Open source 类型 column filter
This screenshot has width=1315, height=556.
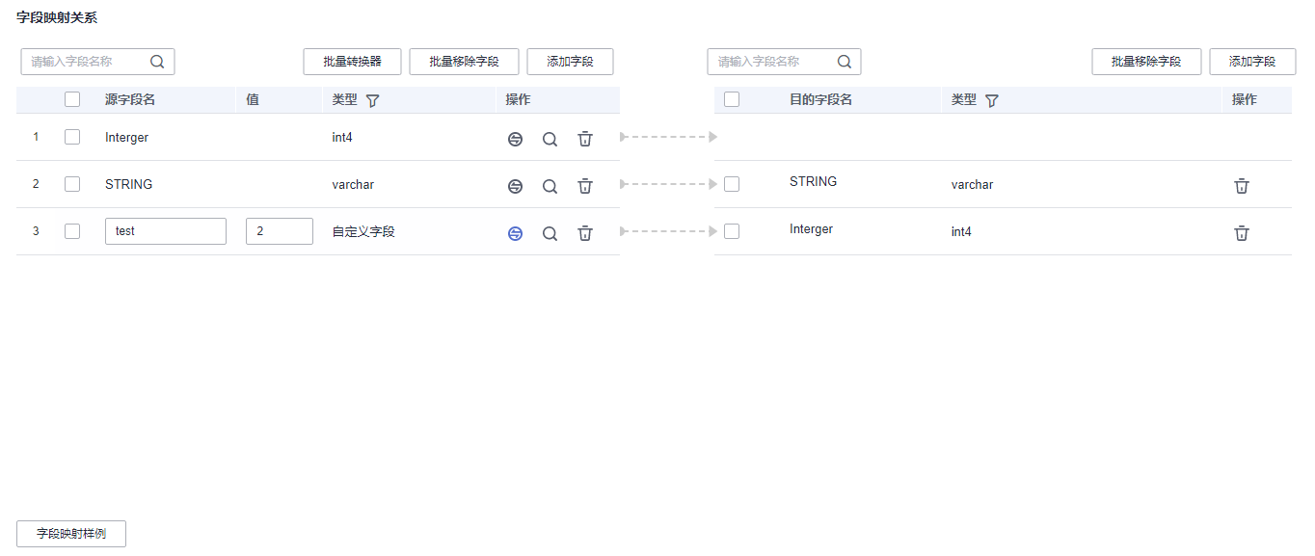(x=373, y=100)
